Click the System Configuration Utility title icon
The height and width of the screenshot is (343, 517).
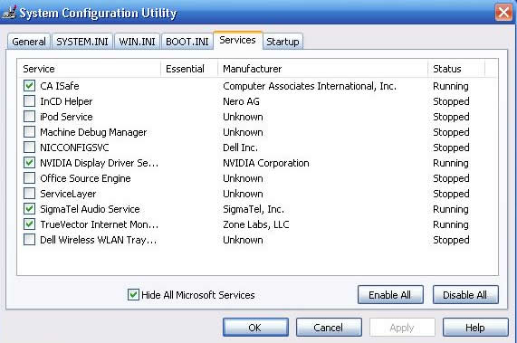(x=9, y=13)
